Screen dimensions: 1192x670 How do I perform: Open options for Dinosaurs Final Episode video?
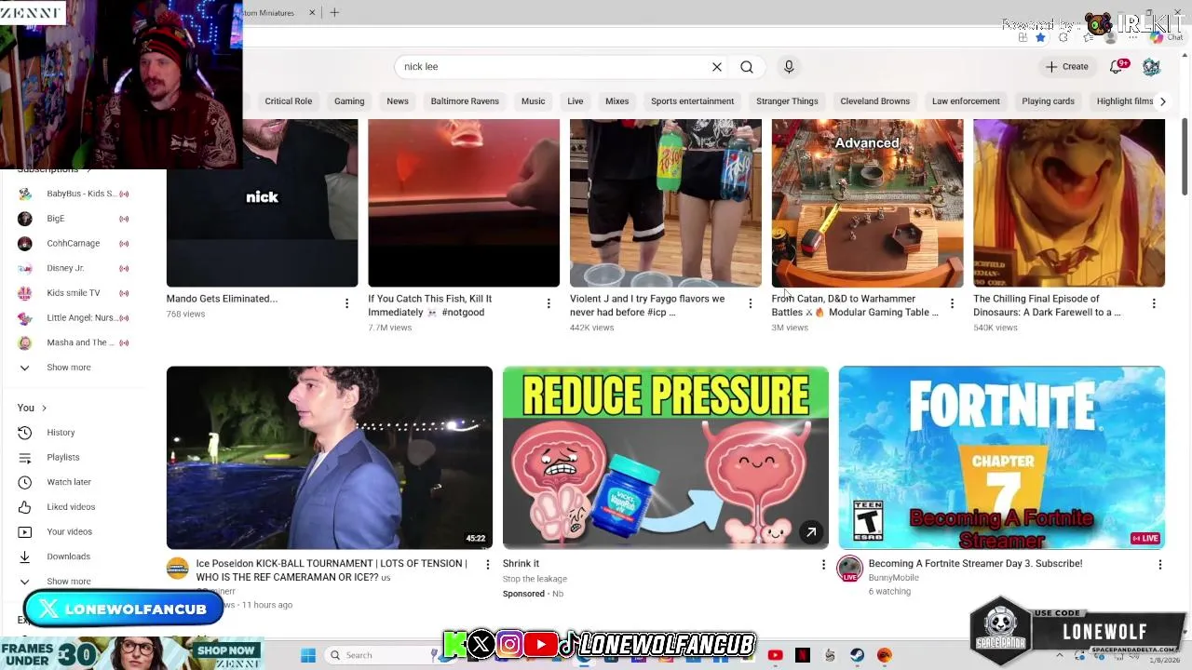[x=1154, y=303]
